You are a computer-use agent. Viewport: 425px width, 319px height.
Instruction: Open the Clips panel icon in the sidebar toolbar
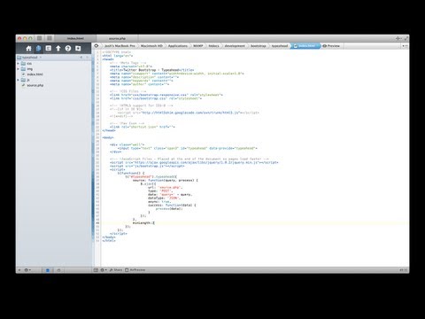[x=49, y=48]
